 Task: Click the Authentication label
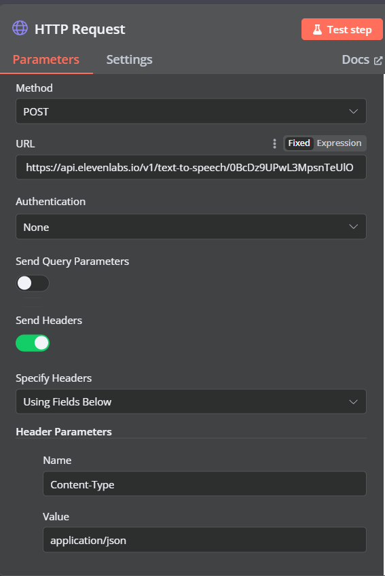coord(51,201)
